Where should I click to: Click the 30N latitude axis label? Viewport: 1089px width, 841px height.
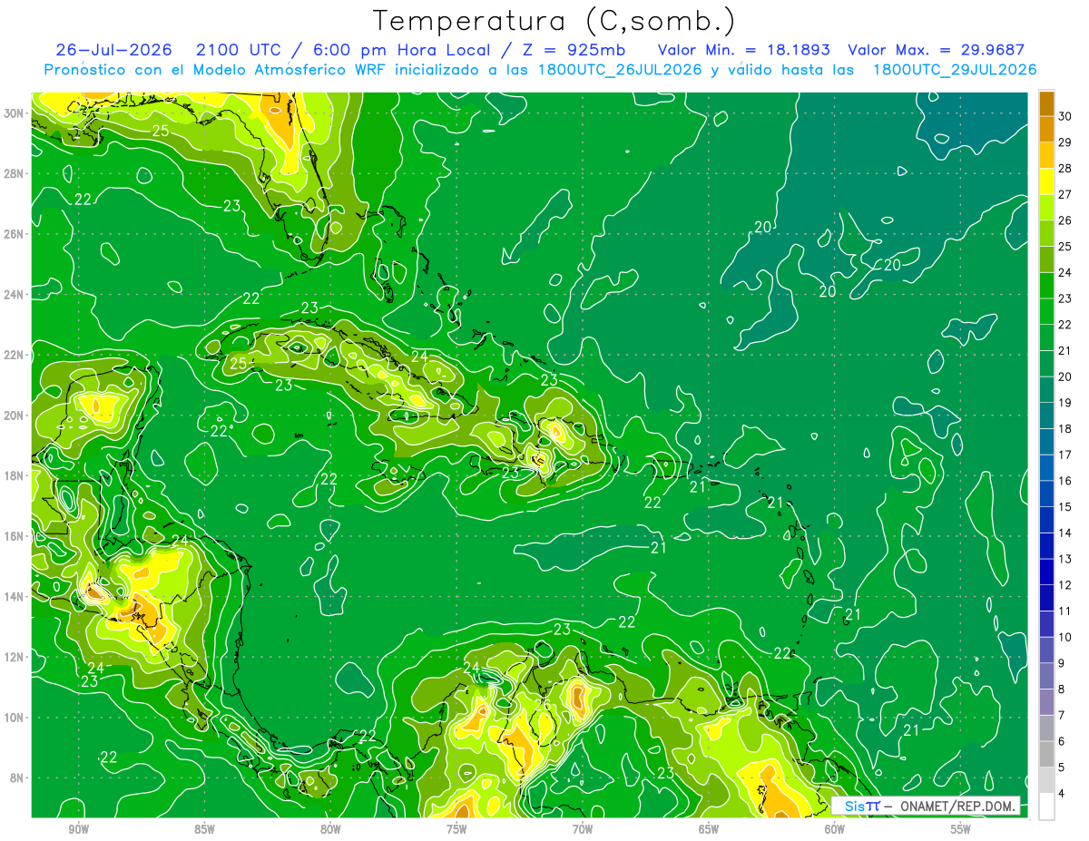click(15, 113)
